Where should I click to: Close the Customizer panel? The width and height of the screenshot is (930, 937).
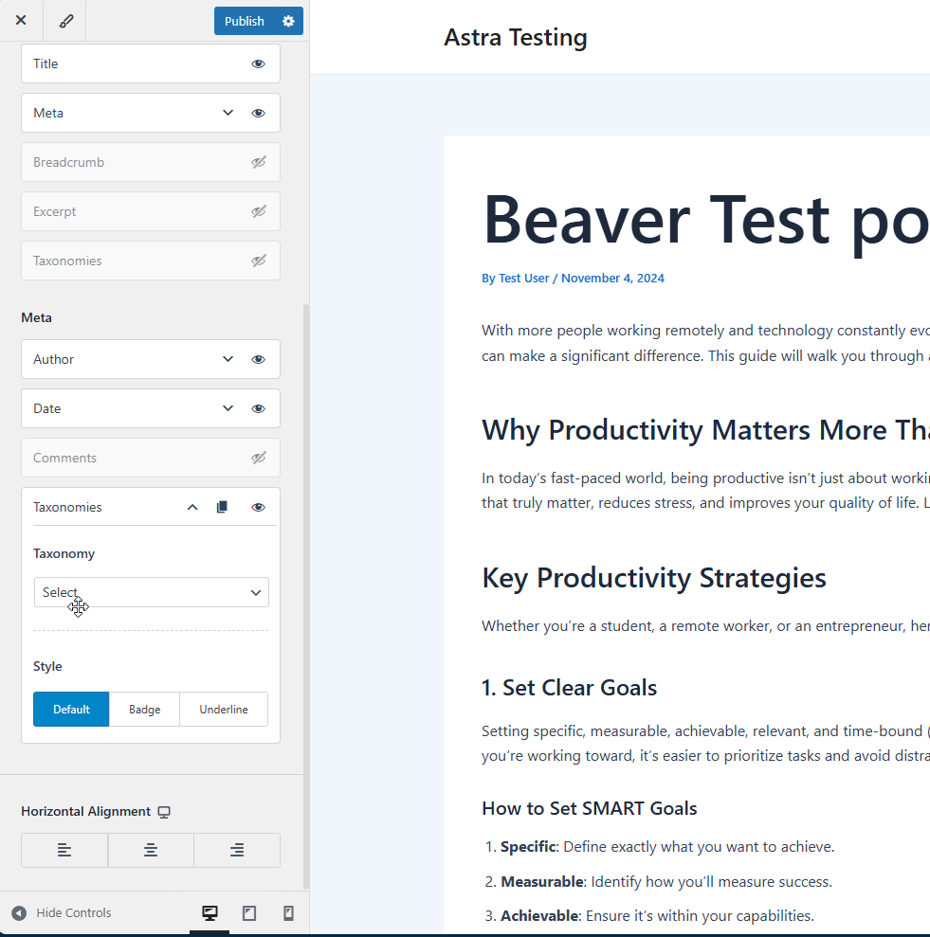tap(21, 21)
